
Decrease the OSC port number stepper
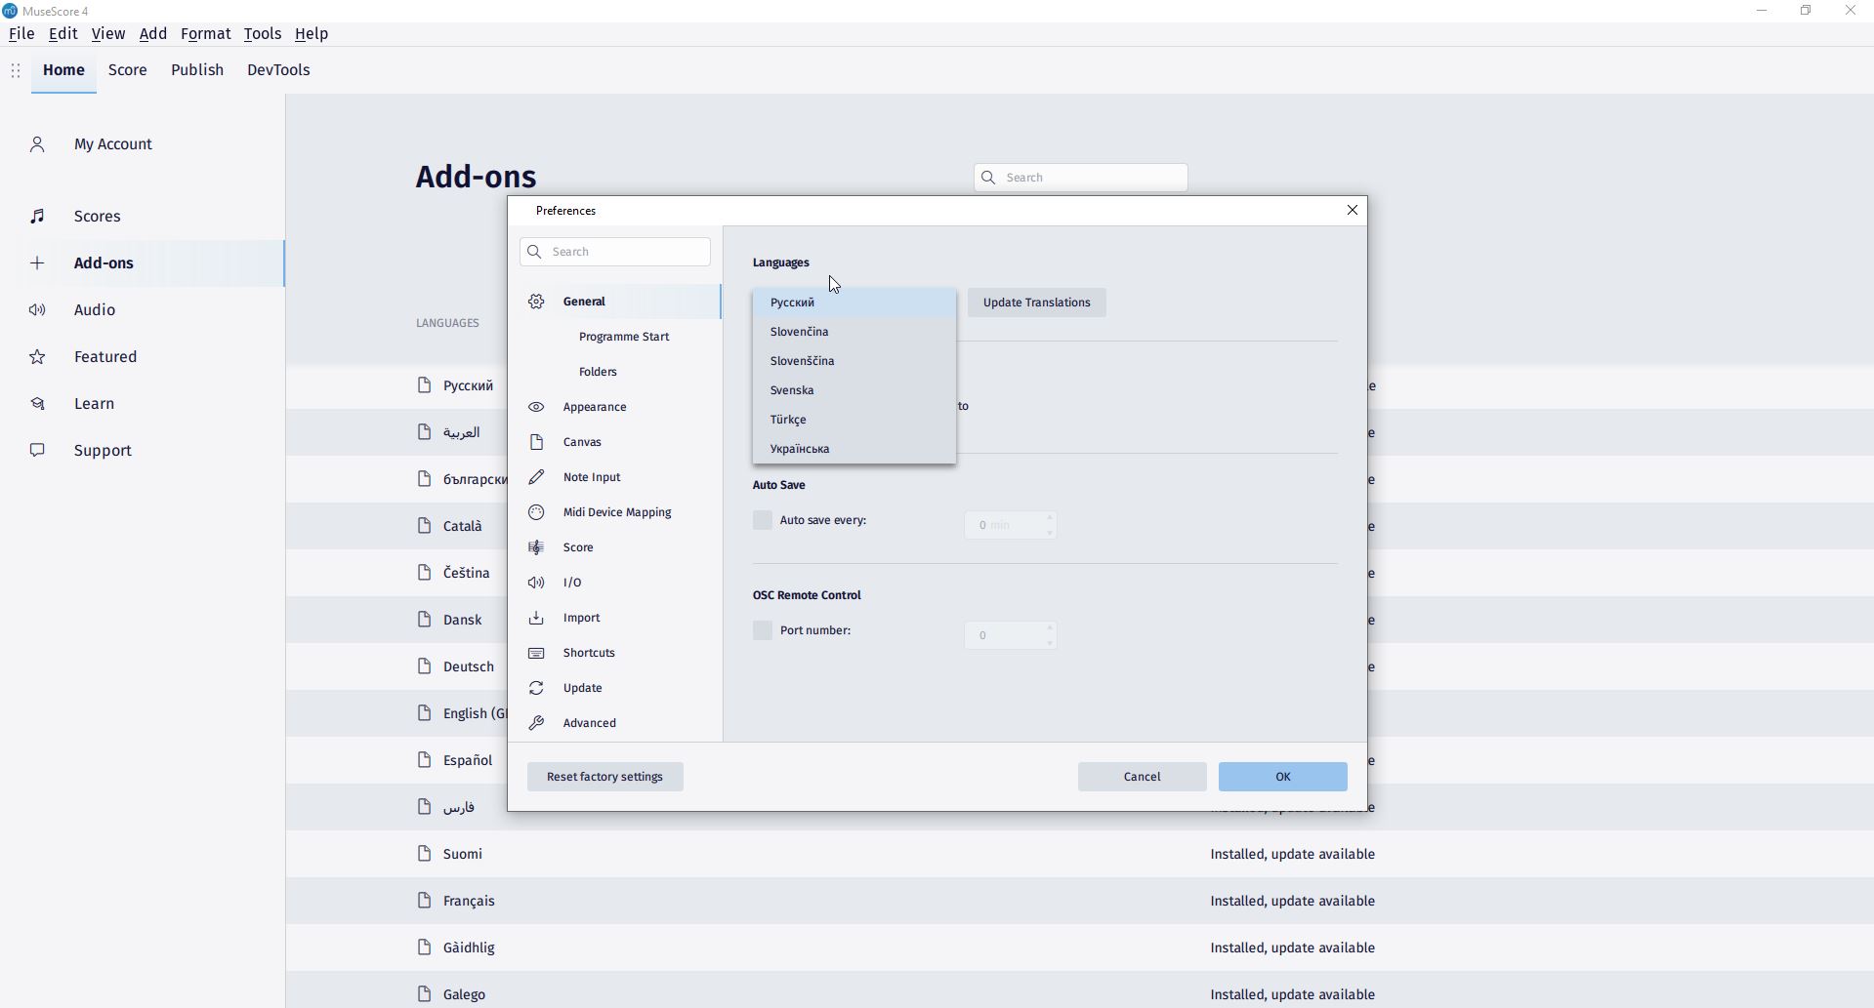(x=1050, y=643)
